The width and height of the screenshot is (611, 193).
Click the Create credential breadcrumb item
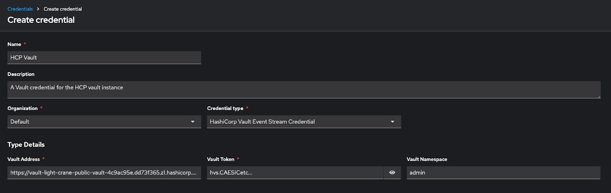click(63, 9)
